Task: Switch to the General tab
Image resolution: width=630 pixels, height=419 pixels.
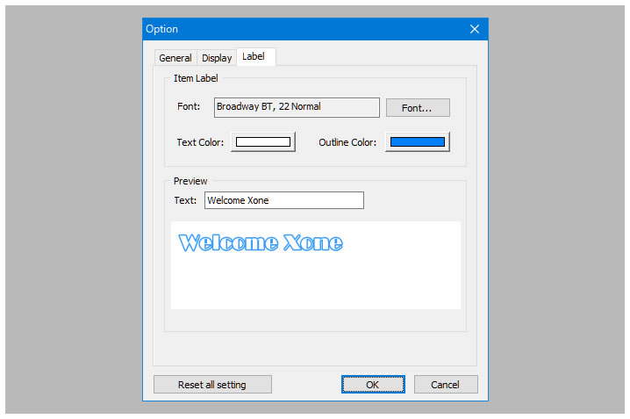Action: tap(175, 58)
